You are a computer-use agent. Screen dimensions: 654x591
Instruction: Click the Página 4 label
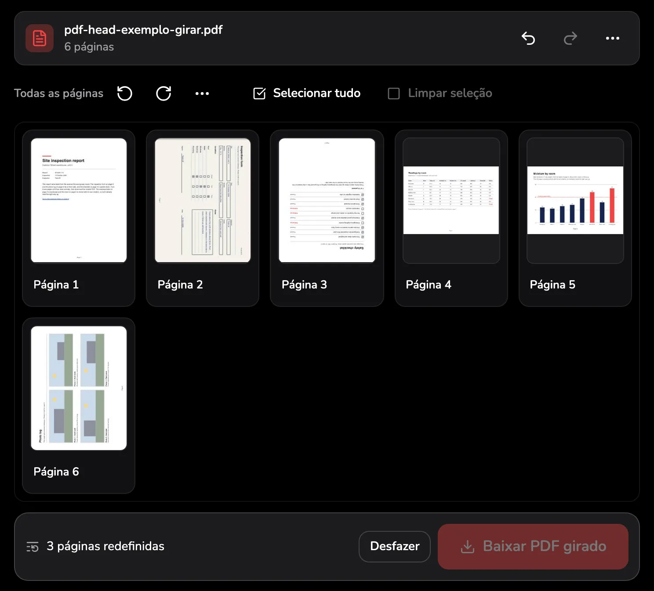pyautogui.click(x=429, y=285)
